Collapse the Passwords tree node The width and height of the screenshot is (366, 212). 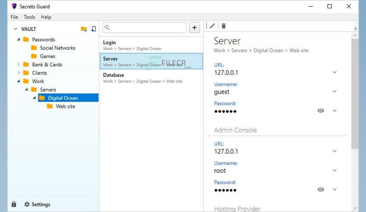18,39
